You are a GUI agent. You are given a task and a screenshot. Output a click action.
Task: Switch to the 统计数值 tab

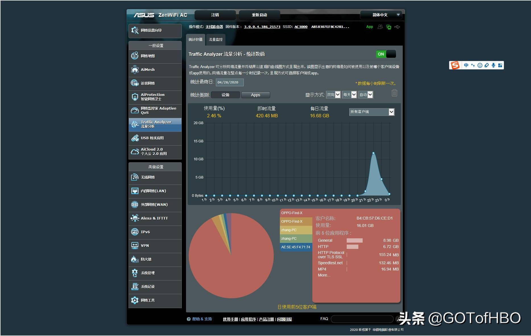point(195,40)
